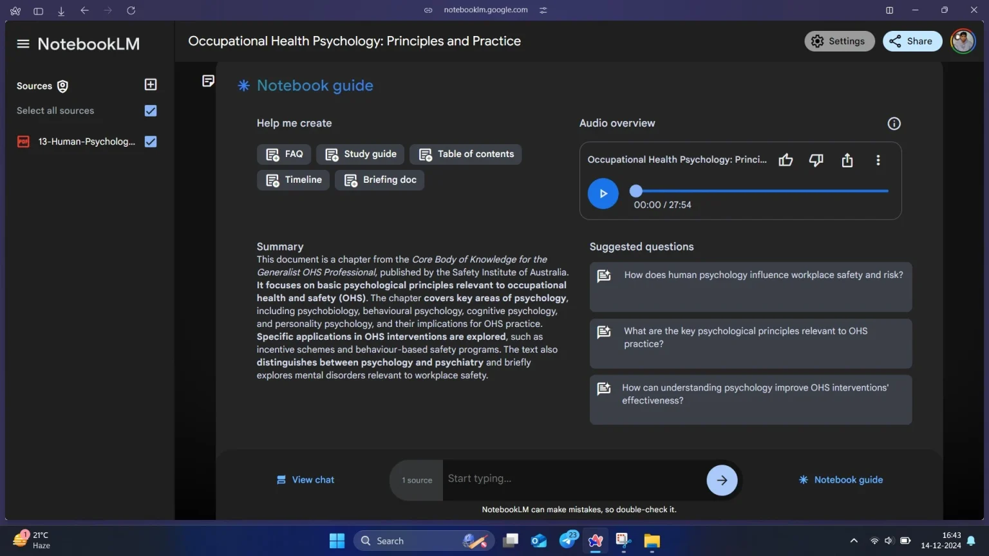Open the clock and date 14-12-2024
This screenshot has height=556, width=989.
[941, 541]
